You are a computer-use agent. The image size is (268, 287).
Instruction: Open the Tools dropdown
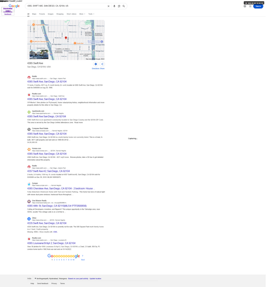[x=91, y=14]
